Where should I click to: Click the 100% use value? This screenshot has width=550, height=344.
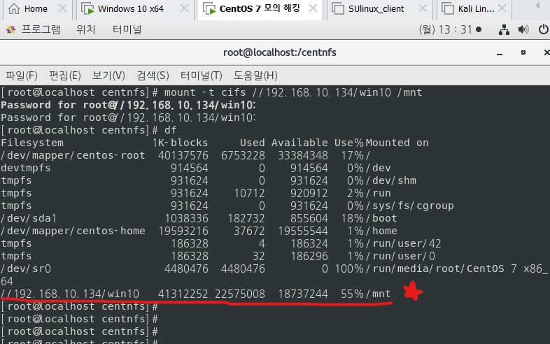(x=349, y=269)
